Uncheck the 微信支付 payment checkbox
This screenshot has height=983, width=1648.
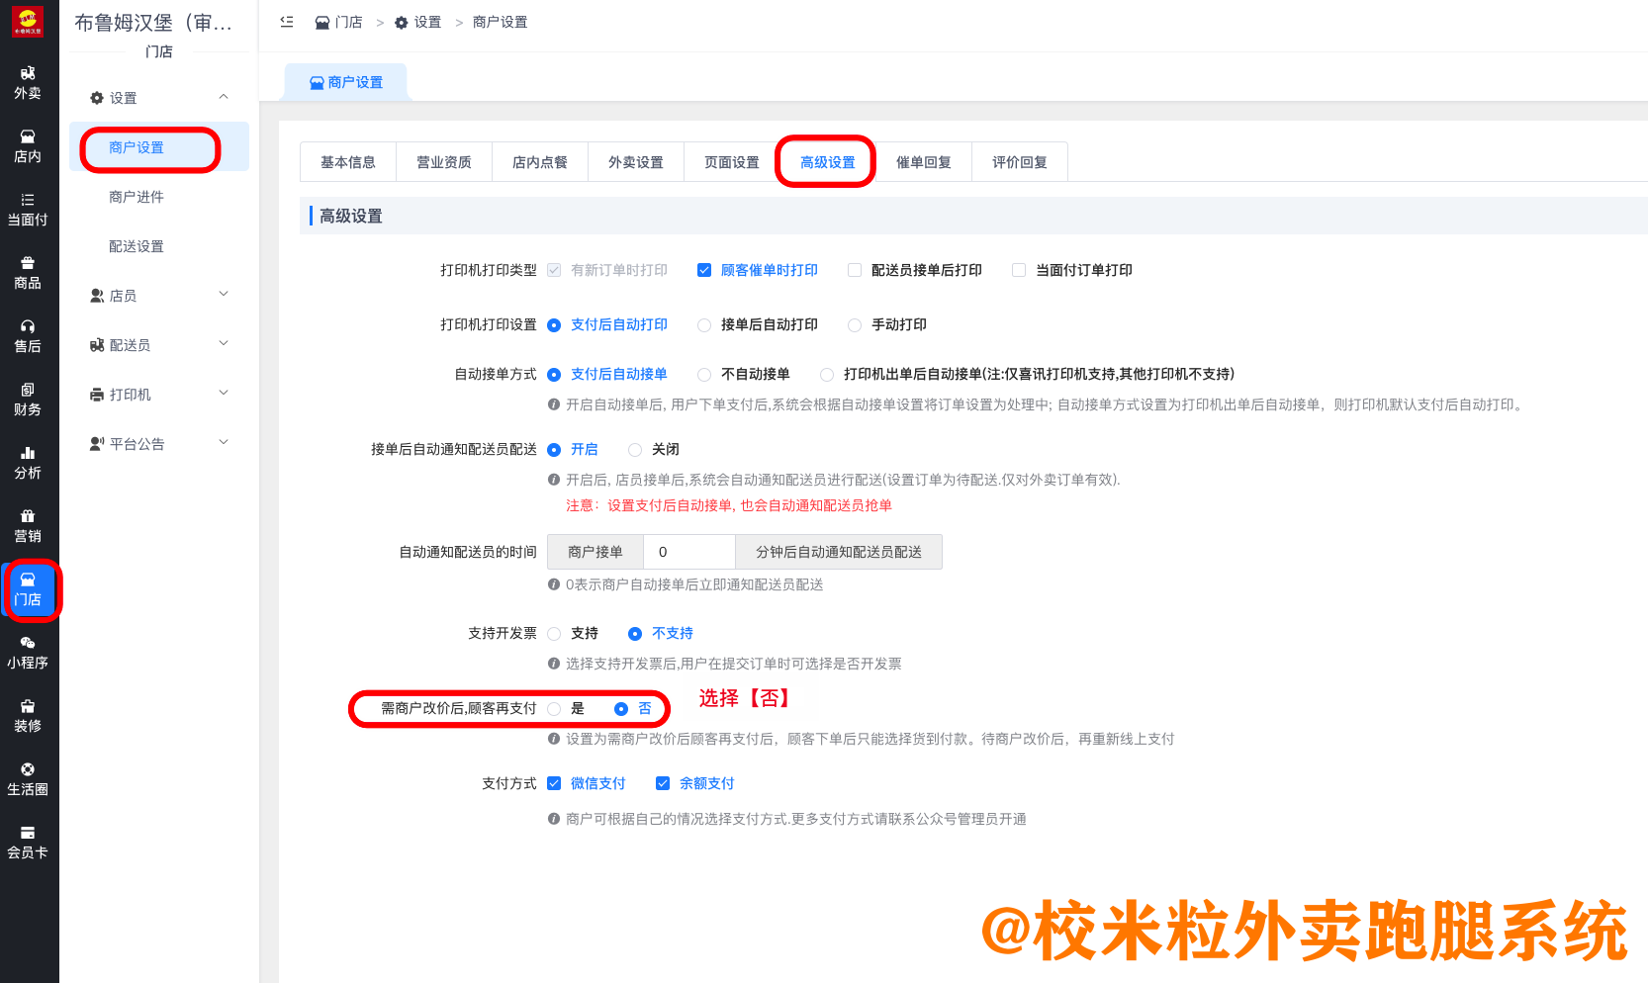pyautogui.click(x=554, y=783)
